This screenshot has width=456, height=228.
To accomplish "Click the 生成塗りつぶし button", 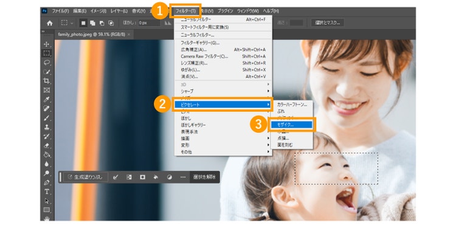I will point(86,177).
